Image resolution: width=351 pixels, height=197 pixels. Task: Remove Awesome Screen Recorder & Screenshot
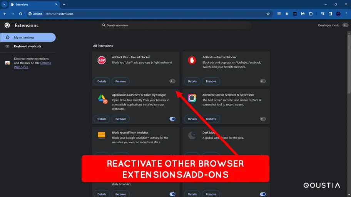pyautogui.click(x=211, y=119)
